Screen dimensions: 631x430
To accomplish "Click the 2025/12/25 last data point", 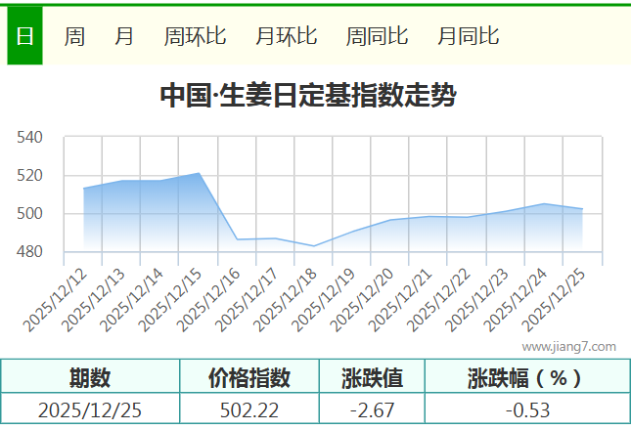I will click(x=582, y=209).
